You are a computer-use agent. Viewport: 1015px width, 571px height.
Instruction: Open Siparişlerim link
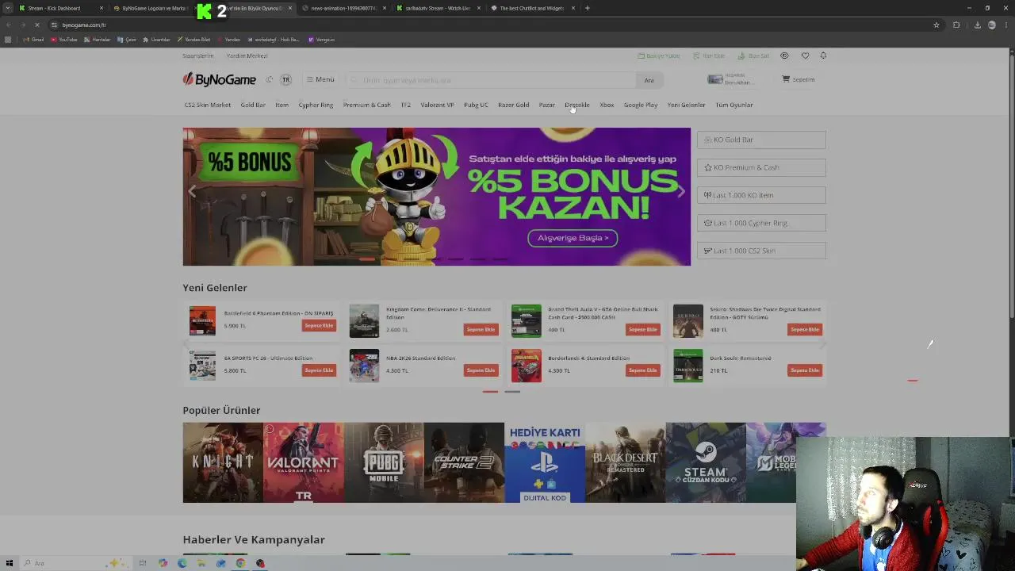pyautogui.click(x=198, y=56)
